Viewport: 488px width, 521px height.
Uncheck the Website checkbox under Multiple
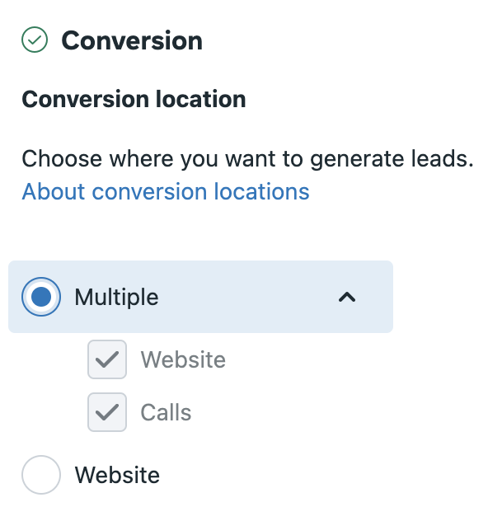tap(107, 359)
